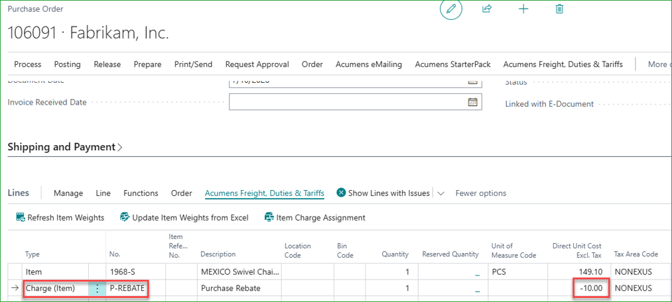Click the No. column header
The height and width of the screenshot is (302, 672).
tap(115, 254)
